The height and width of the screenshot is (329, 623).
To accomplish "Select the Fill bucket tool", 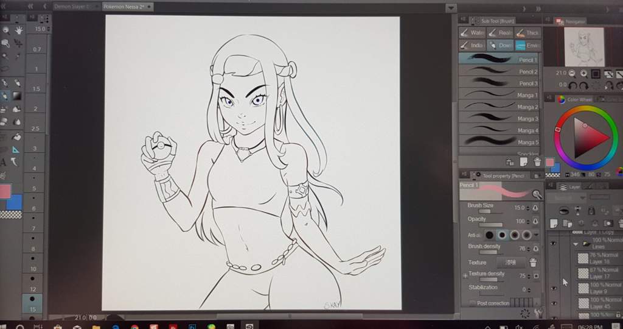I will point(16,136).
